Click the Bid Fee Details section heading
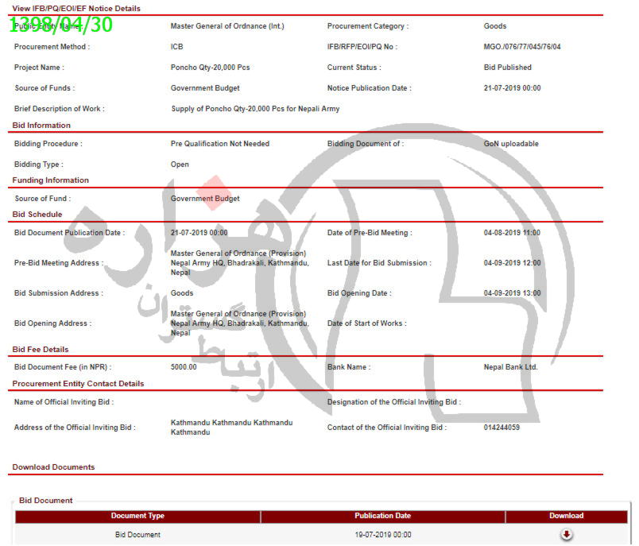The width and height of the screenshot is (639, 546). point(41,350)
